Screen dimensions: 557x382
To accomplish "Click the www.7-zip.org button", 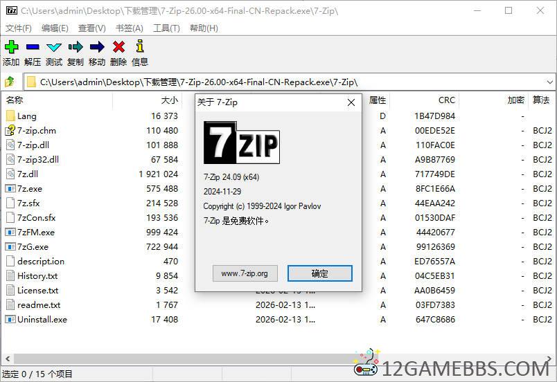I will coord(245,273).
